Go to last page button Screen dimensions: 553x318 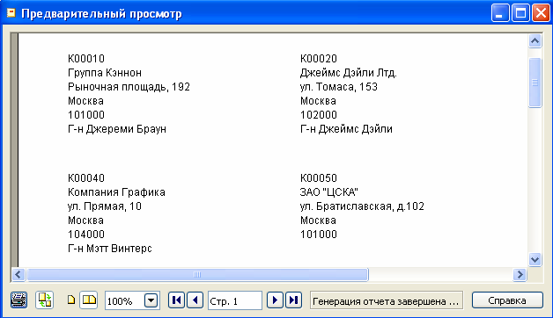pyautogui.click(x=293, y=300)
